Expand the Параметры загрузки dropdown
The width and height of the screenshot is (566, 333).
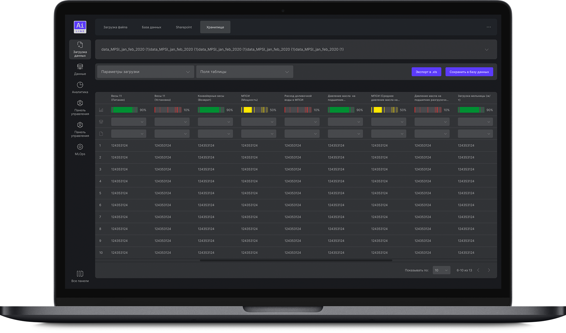click(x=146, y=72)
